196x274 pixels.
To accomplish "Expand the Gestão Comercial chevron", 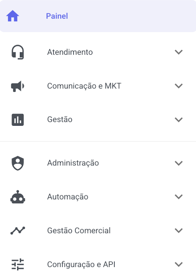I will click(x=178, y=231).
